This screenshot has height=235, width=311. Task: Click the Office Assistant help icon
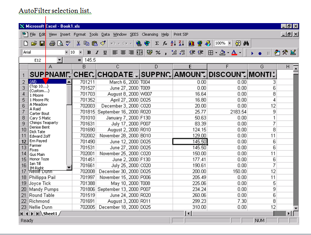(238, 43)
